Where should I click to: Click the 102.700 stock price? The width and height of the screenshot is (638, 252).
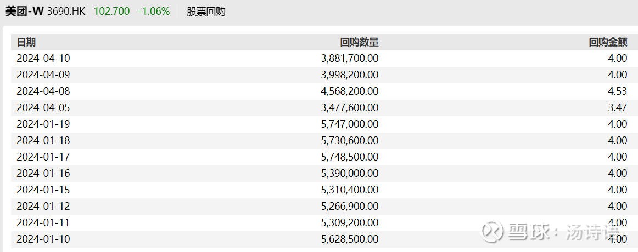pos(112,12)
